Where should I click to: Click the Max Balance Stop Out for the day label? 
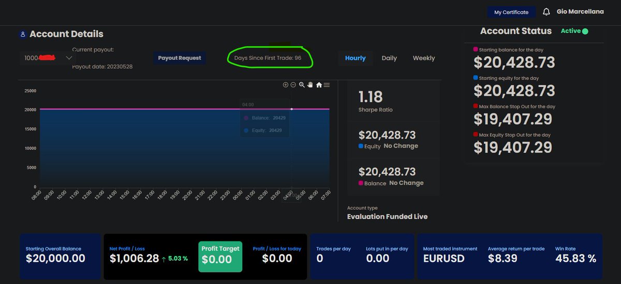[x=517, y=106]
